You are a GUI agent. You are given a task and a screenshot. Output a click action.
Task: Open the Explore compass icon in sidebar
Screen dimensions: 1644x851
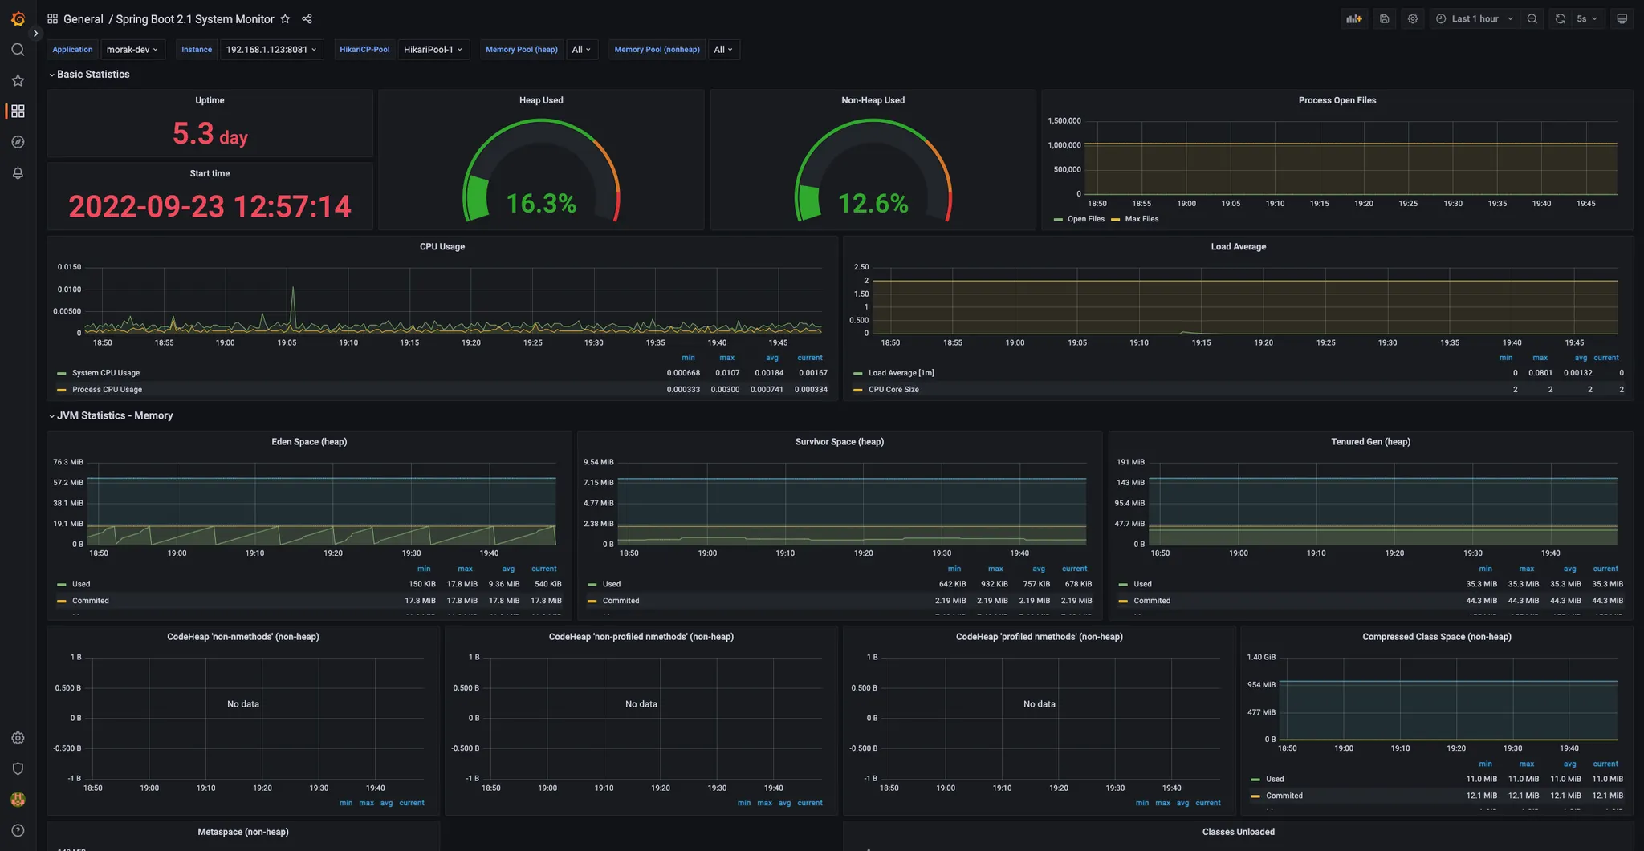[x=18, y=142]
